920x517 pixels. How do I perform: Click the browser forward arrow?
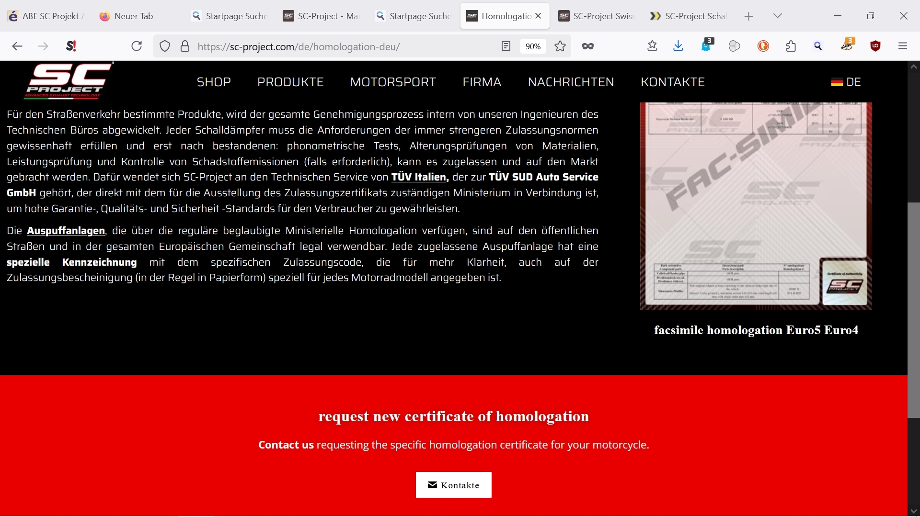[43, 46]
